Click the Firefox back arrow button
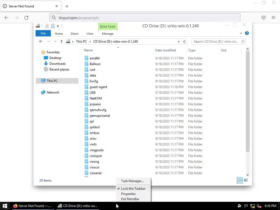This screenshot has height=210, width=280. pyautogui.click(x=7, y=18)
